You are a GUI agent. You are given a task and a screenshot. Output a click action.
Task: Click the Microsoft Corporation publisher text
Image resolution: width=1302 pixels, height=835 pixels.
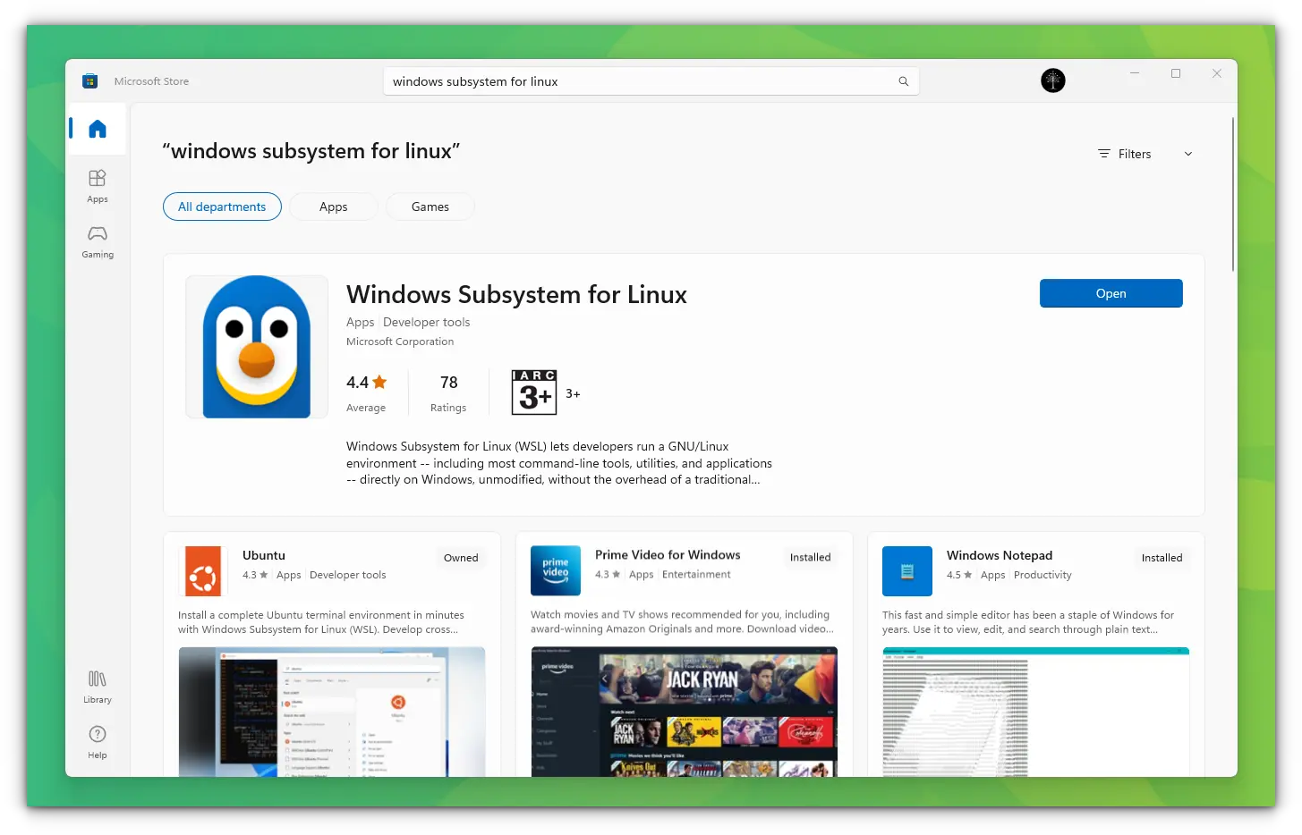[x=400, y=342]
